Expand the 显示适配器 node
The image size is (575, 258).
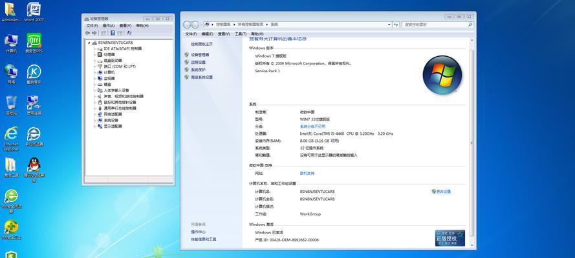click(x=94, y=126)
